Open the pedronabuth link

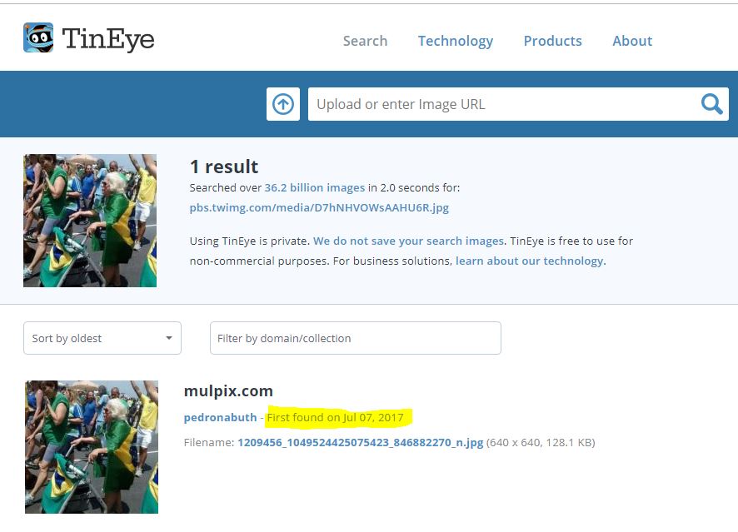(220, 418)
